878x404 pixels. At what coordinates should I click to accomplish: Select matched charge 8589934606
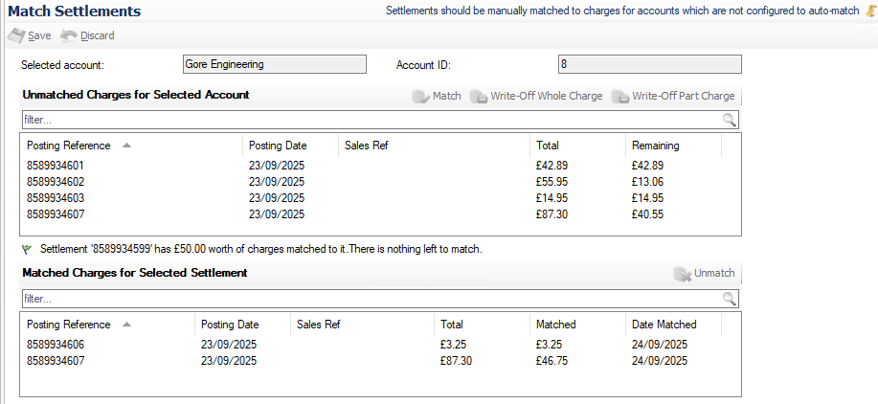click(56, 345)
